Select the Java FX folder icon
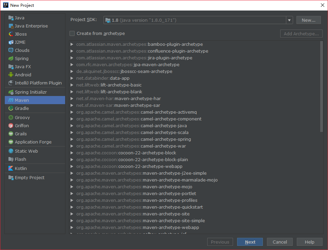Screen dimensions: 328x250 (x=11, y=67)
